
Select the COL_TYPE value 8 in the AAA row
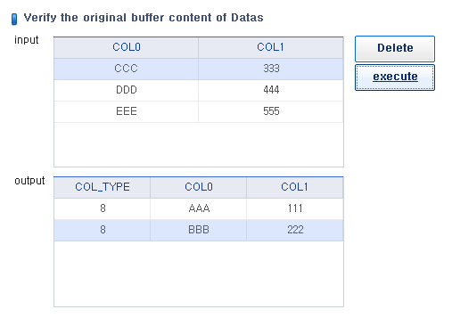coord(103,208)
